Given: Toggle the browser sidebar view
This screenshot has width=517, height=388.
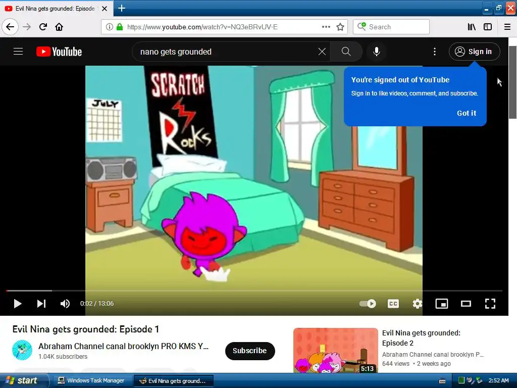Looking at the screenshot, I should pyautogui.click(x=488, y=27).
